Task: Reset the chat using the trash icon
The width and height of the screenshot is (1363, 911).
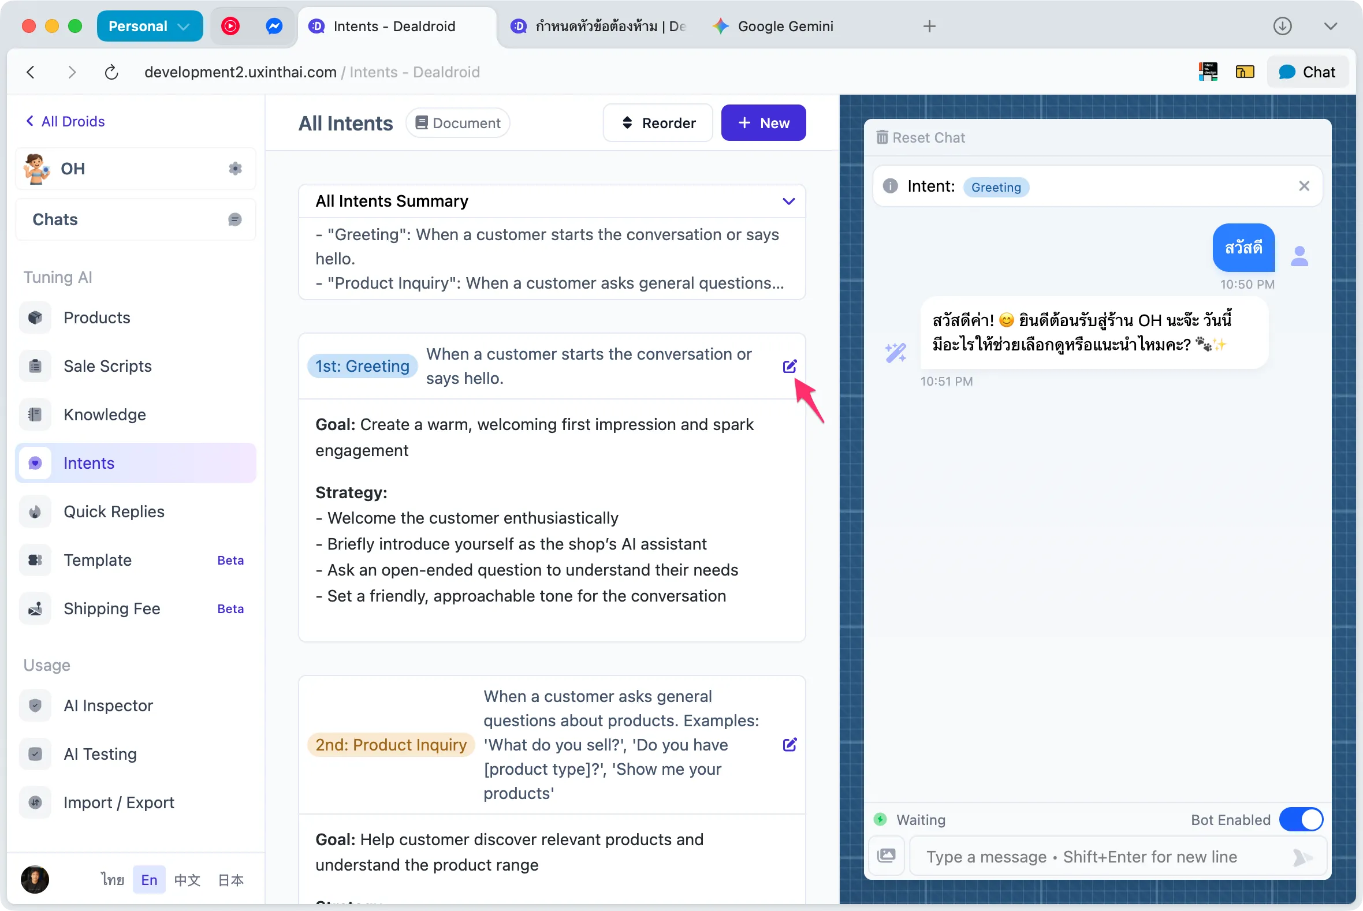Action: pyautogui.click(x=882, y=137)
